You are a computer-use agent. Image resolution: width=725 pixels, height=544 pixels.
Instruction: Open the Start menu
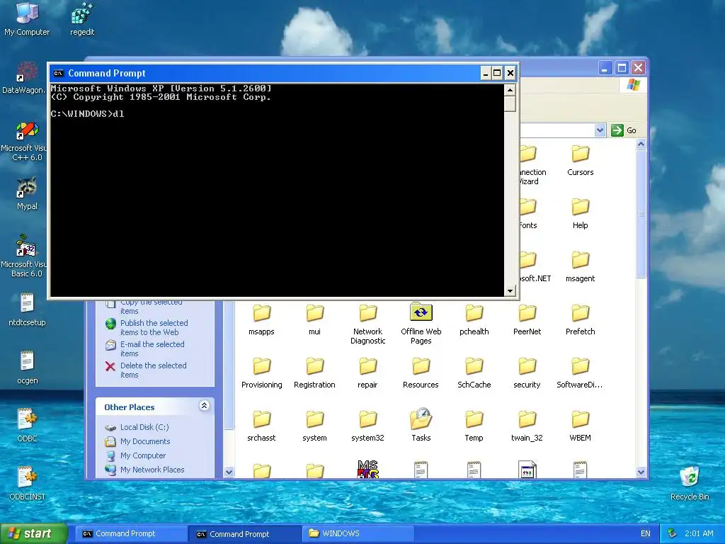[x=33, y=533]
